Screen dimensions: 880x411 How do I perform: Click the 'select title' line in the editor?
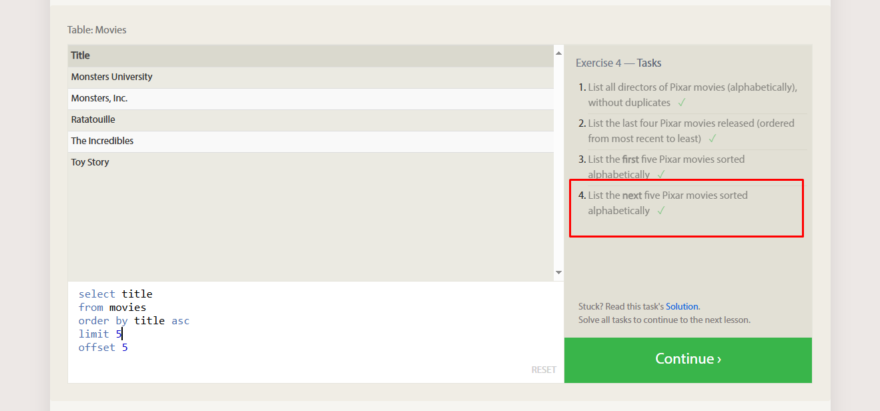click(115, 294)
